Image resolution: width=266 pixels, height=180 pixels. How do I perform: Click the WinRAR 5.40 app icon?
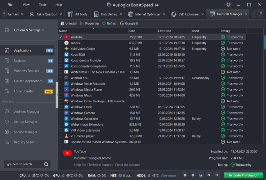(66, 78)
